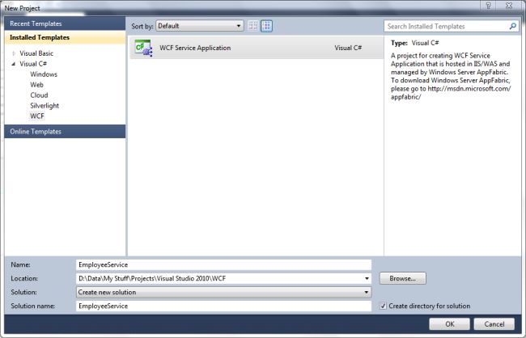Select the Visual Basic template category
Image resolution: width=526 pixels, height=338 pixels.
(36, 53)
